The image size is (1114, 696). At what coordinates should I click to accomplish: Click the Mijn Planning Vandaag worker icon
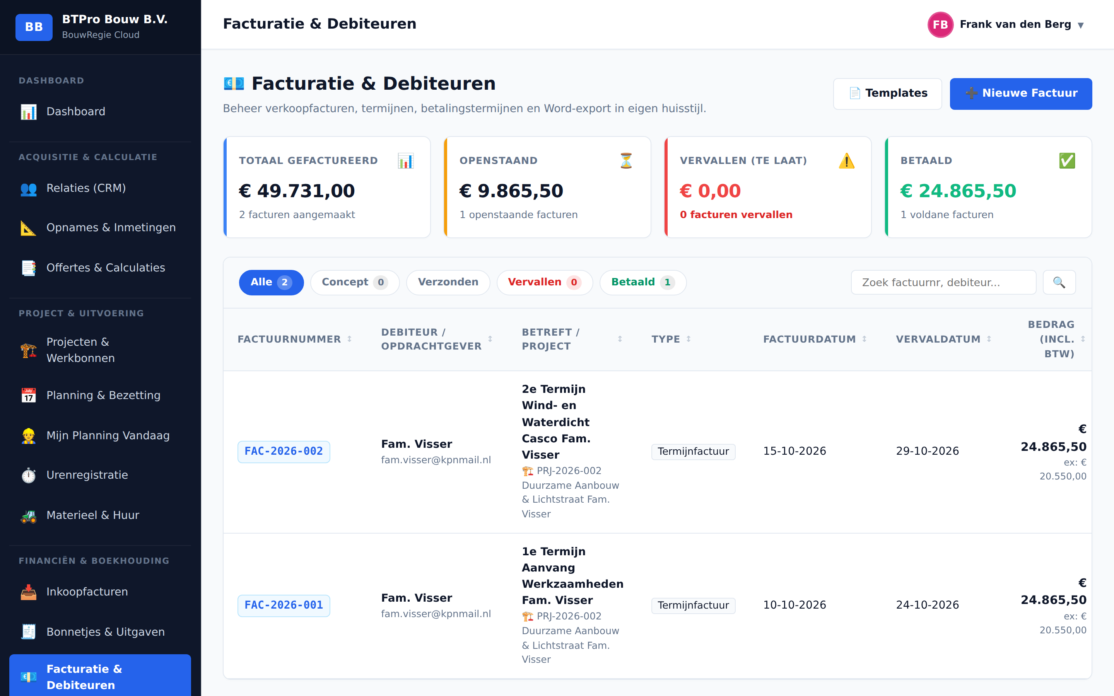pyautogui.click(x=29, y=435)
